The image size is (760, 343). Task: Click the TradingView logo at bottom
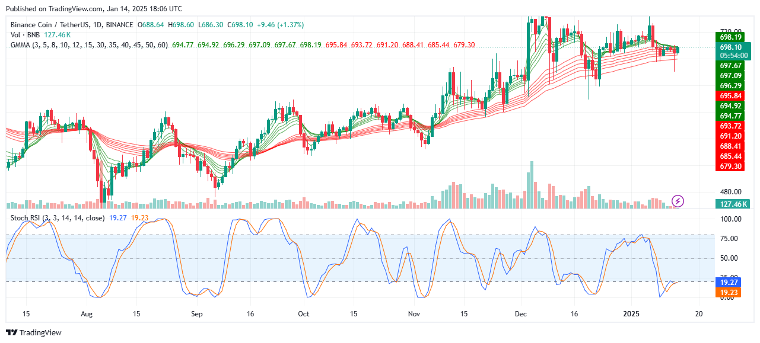pyautogui.click(x=33, y=333)
